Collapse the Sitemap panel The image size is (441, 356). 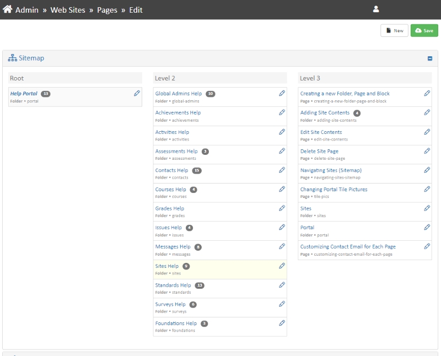pyautogui.click(x=430, y=58)
